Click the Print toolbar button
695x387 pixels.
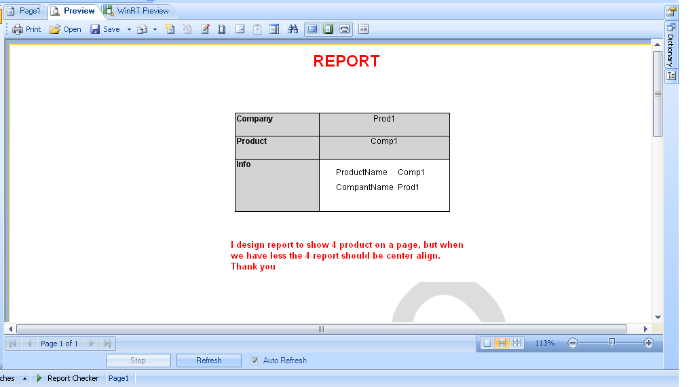click(x=26, y=29)
